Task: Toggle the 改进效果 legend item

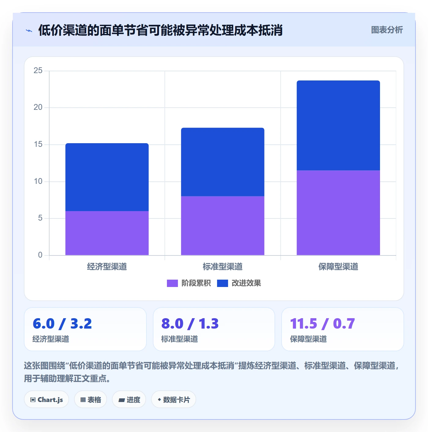Action: [239, 283]
